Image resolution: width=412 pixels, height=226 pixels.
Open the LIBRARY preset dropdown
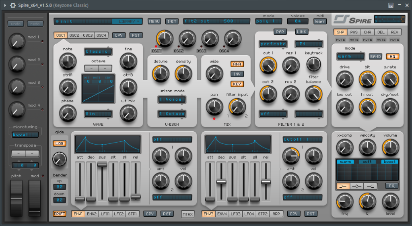(127, 21)
